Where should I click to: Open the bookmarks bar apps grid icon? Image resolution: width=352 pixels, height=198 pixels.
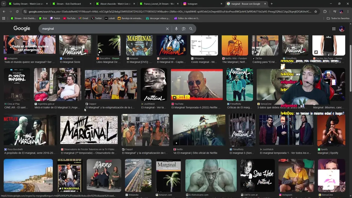pyautogui.click(x=4, y=18)
